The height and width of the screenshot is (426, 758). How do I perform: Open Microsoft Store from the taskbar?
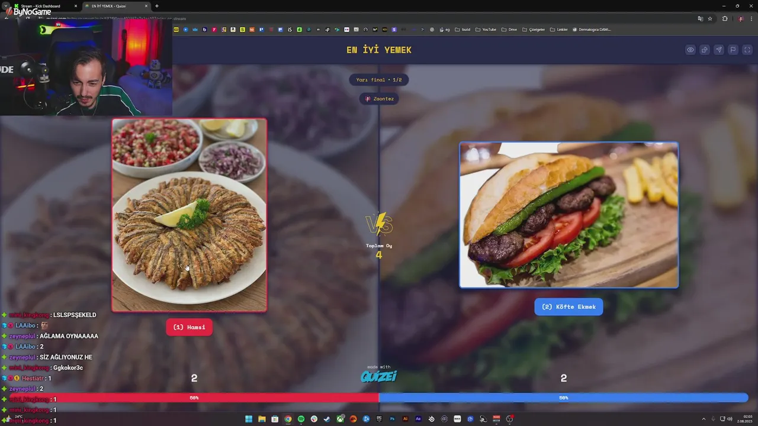[275, 419]
